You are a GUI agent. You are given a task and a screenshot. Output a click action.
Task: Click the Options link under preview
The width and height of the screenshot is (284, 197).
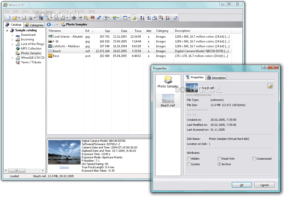[64, 167]
